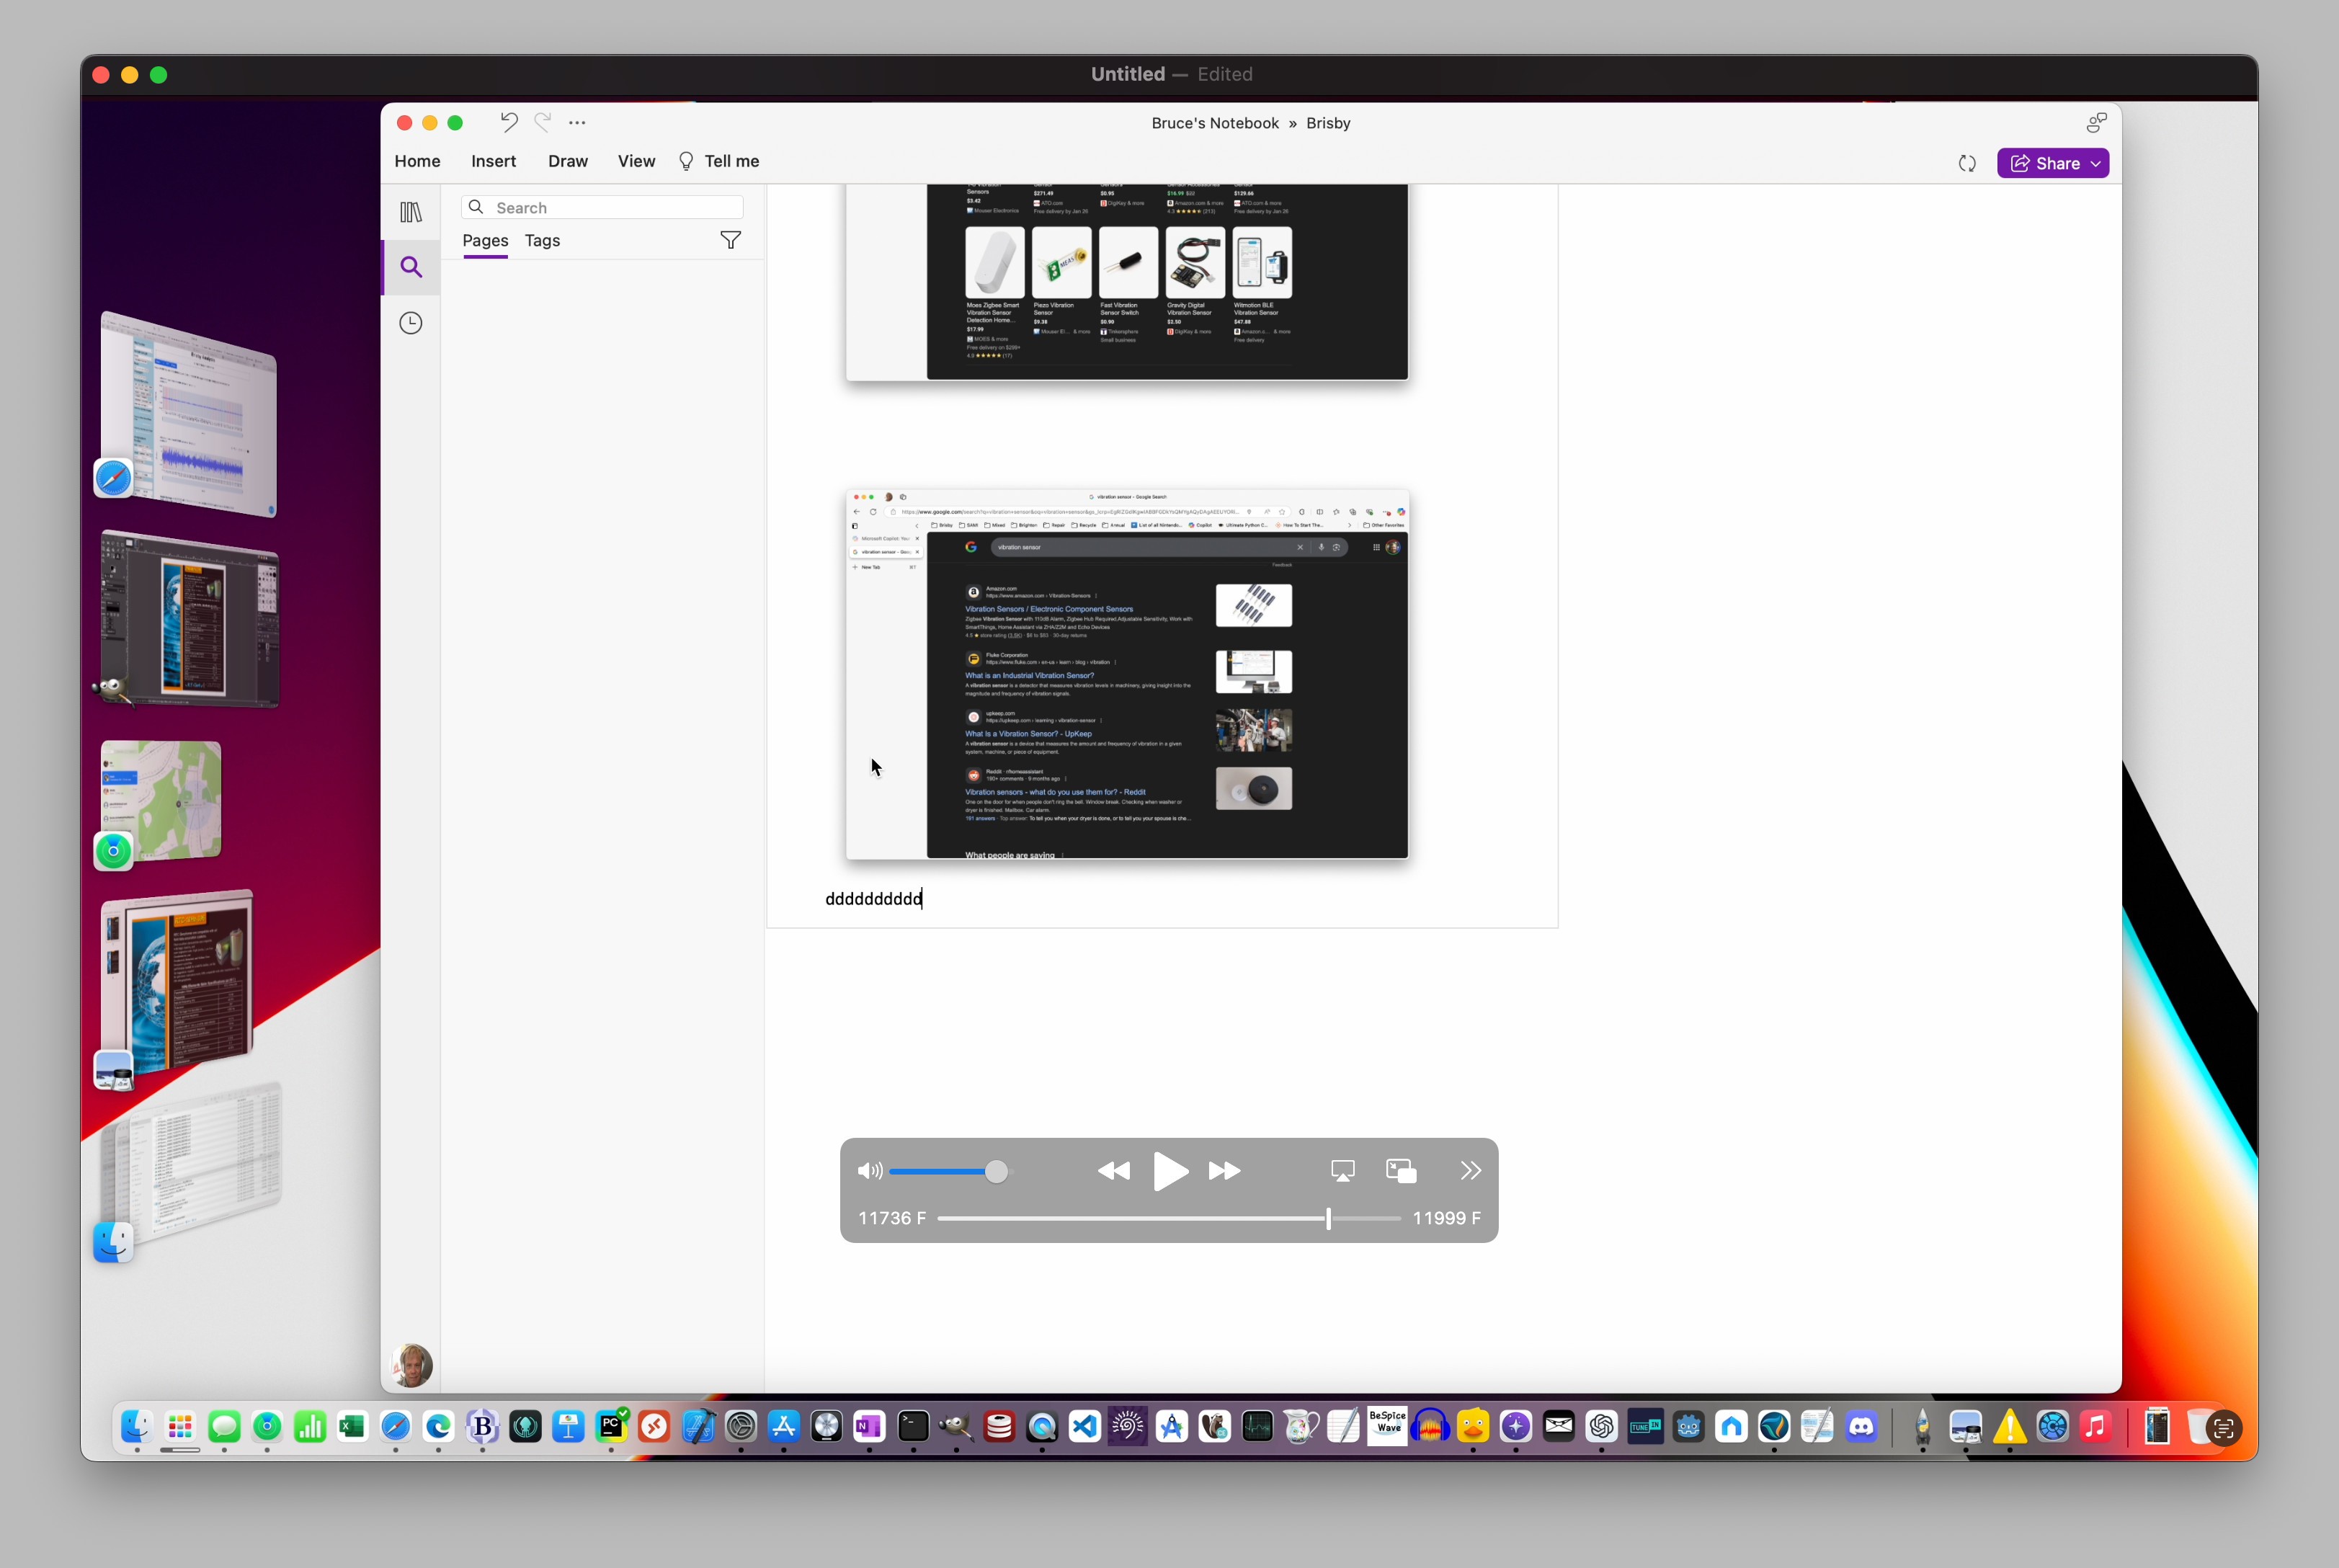2339x1568 pixels.
Task: Switch to the Tags tab
Action: pyautogui.click(x=542, y=240)
